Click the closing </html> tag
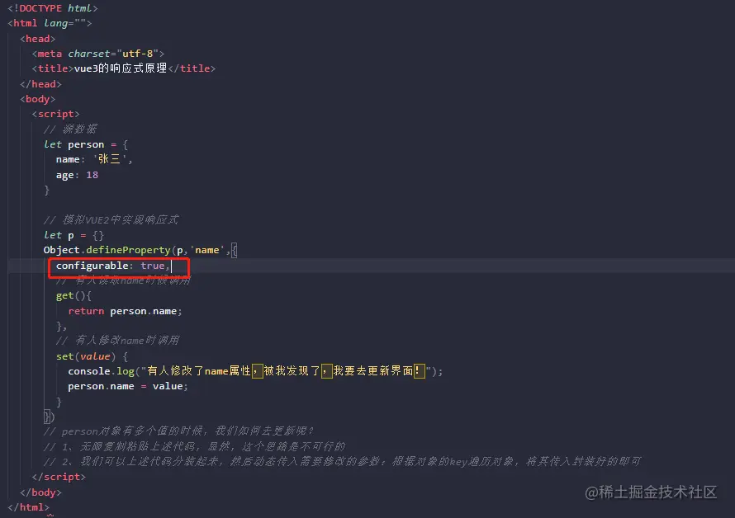The height and width of the screenshot is (518, 735). 29,508
